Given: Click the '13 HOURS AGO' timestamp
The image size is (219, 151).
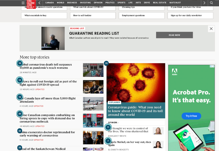Looking at the screenshot, I should click(27, 89).
